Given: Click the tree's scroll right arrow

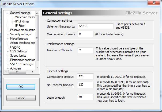Looking at the screenshot, I should point(33,72).
